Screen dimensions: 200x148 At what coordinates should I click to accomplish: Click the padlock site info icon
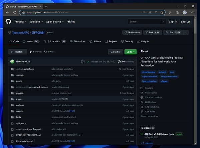[23, 12]
